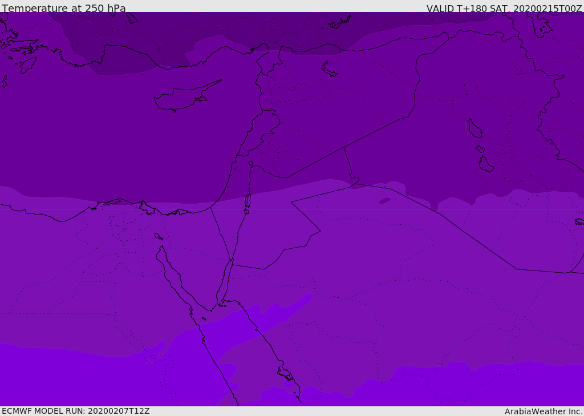Viewport: 584px width, 416px height.
Task: Select the 'ECMWF MODEL RUN: 20200207T12Z' label
Action: [76, 411]
